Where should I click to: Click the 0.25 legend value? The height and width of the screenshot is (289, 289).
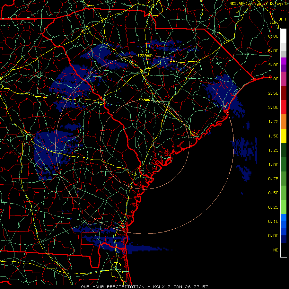273,207
